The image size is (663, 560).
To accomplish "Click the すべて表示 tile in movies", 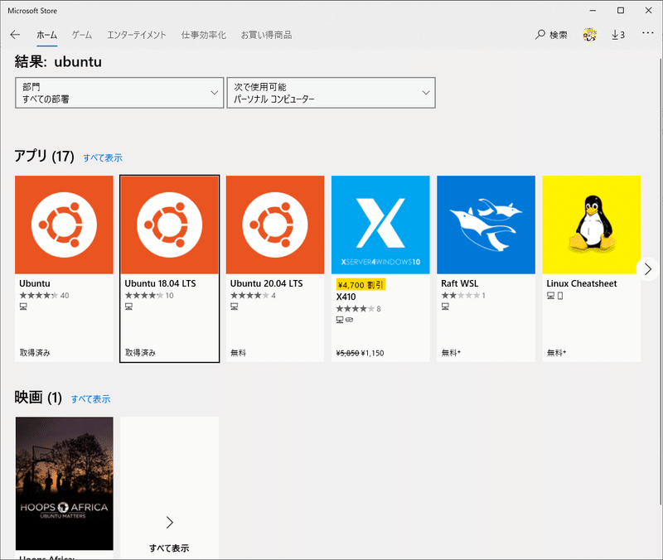I will coord(170,487).
